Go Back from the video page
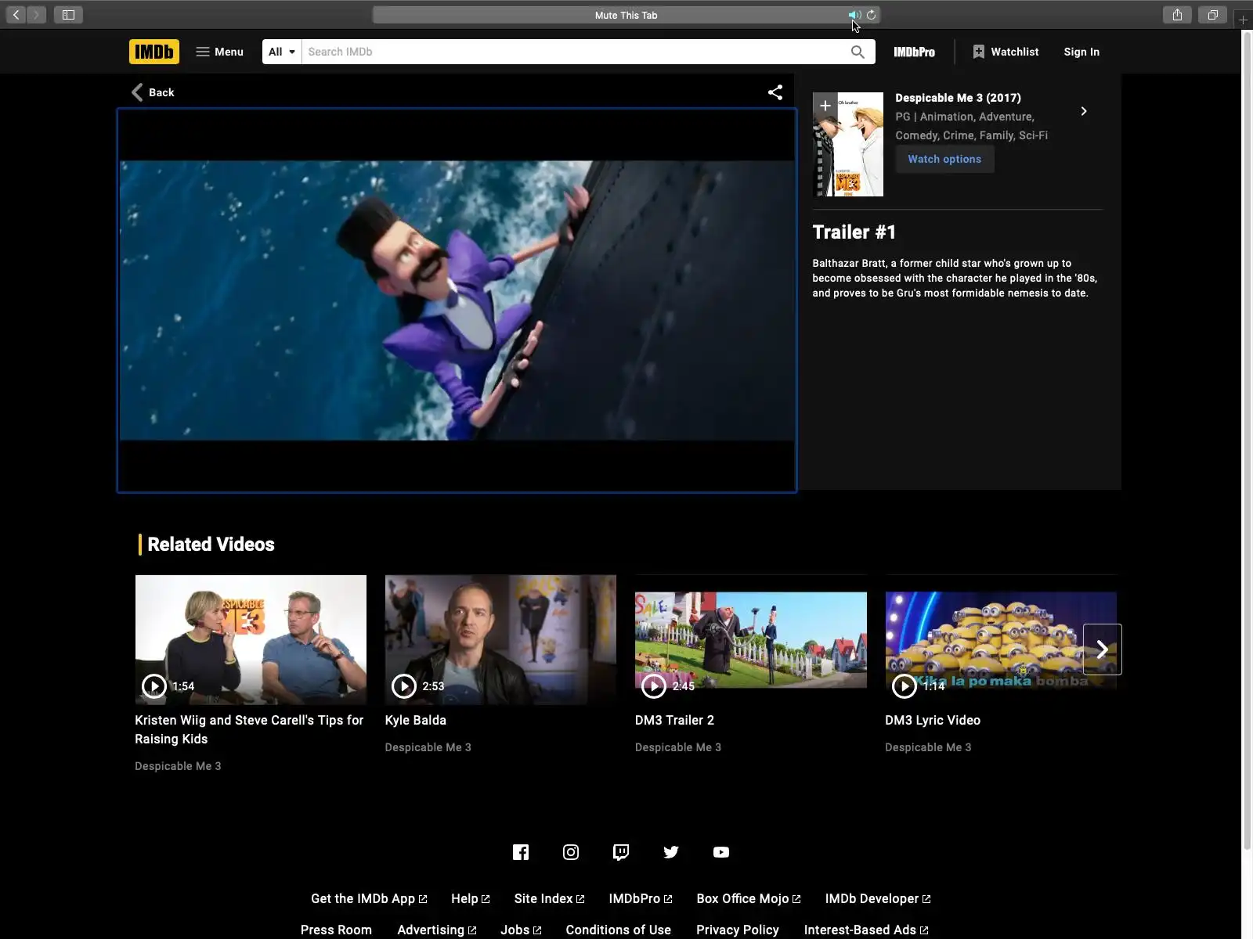The height and width of the screenshot is (939, 1253). (153, 92)
